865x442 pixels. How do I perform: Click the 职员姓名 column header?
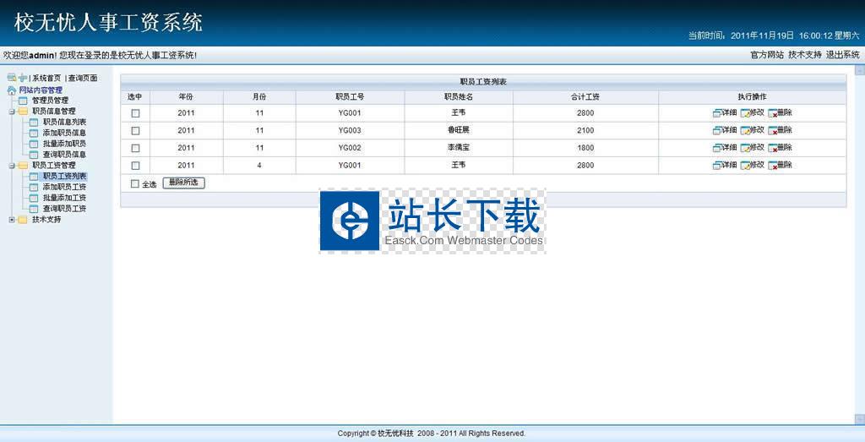(459, 96)
